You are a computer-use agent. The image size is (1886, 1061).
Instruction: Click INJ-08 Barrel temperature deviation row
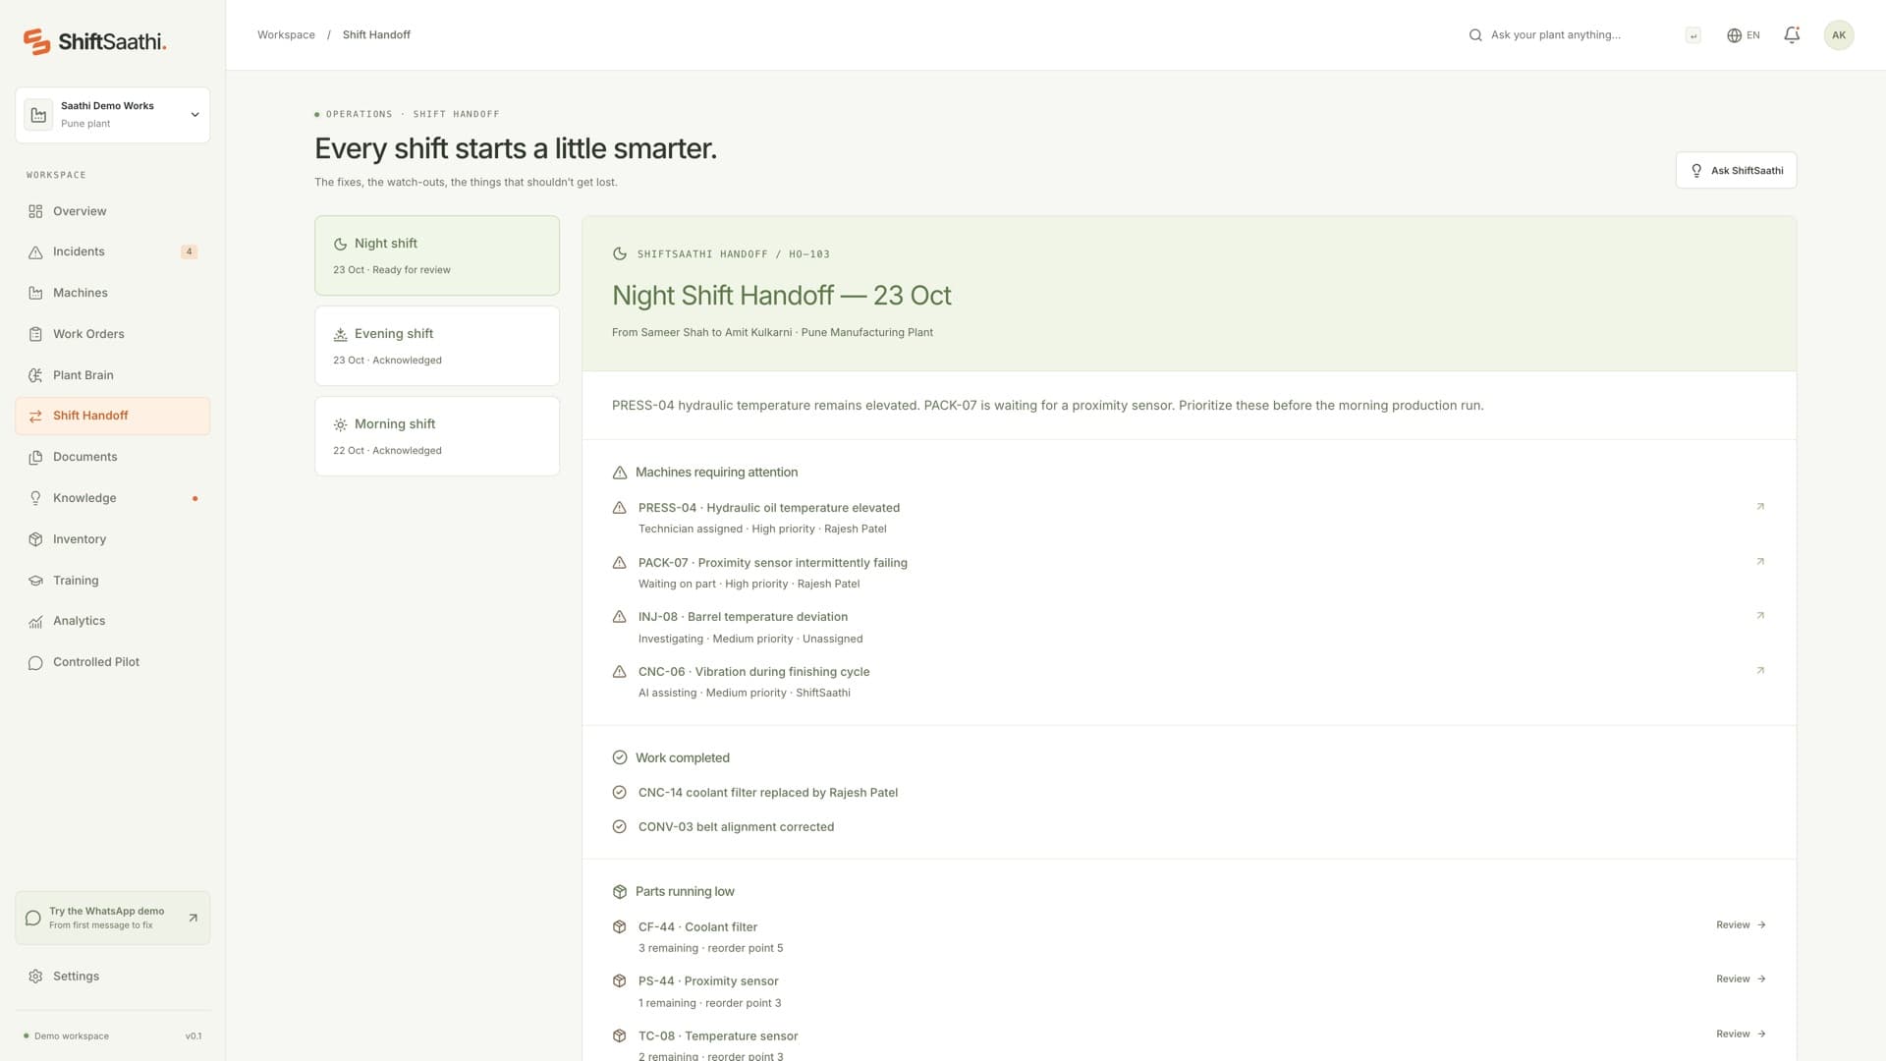1189,627
